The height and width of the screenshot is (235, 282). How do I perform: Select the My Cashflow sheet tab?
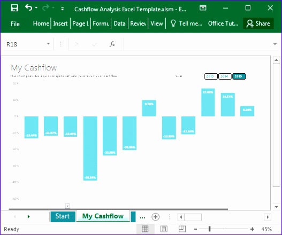[103, 216]
